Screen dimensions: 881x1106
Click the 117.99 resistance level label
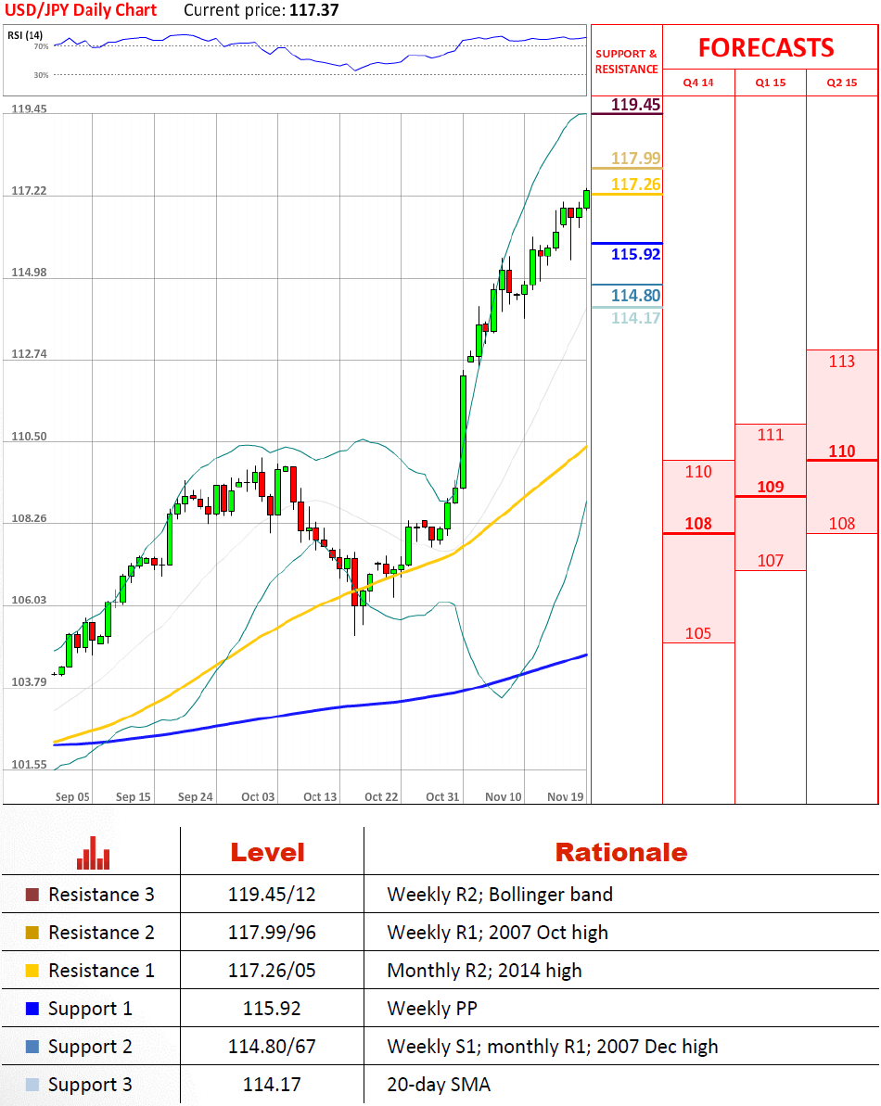point(635,158)
